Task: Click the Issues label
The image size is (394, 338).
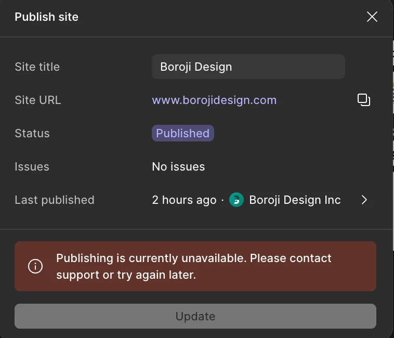Action: (x=32, y=166)
